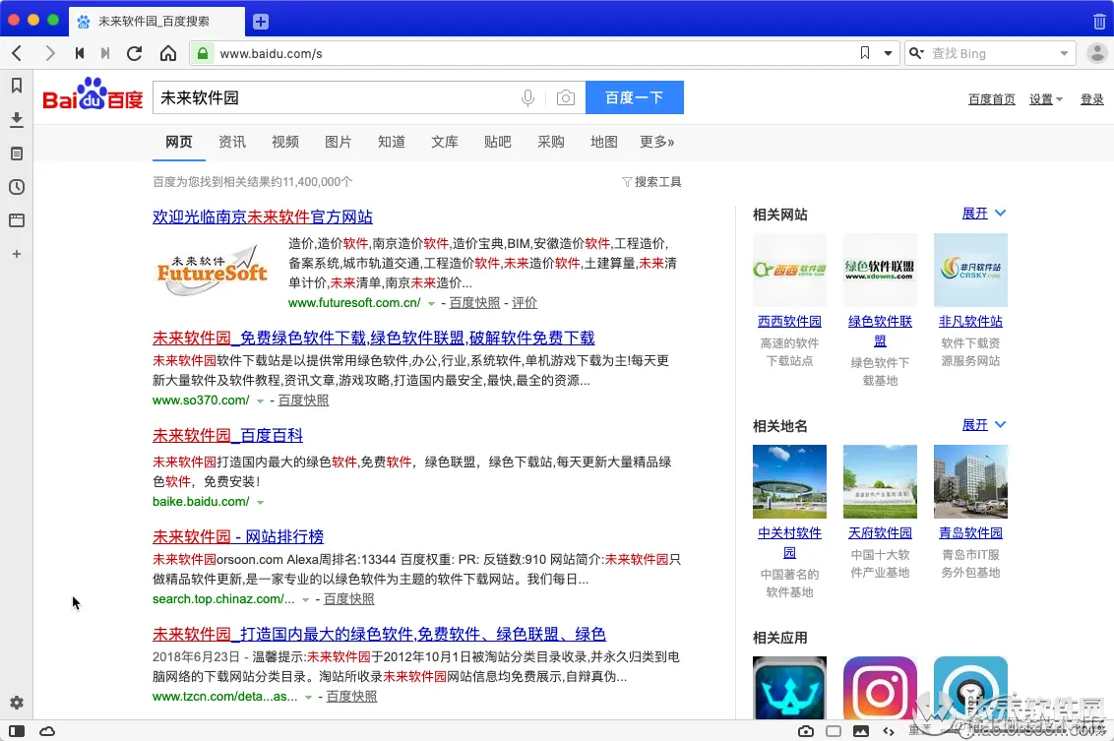The image size is (1114, 741).
Task: Open the Window side panel
Action: tap(17, 220)
